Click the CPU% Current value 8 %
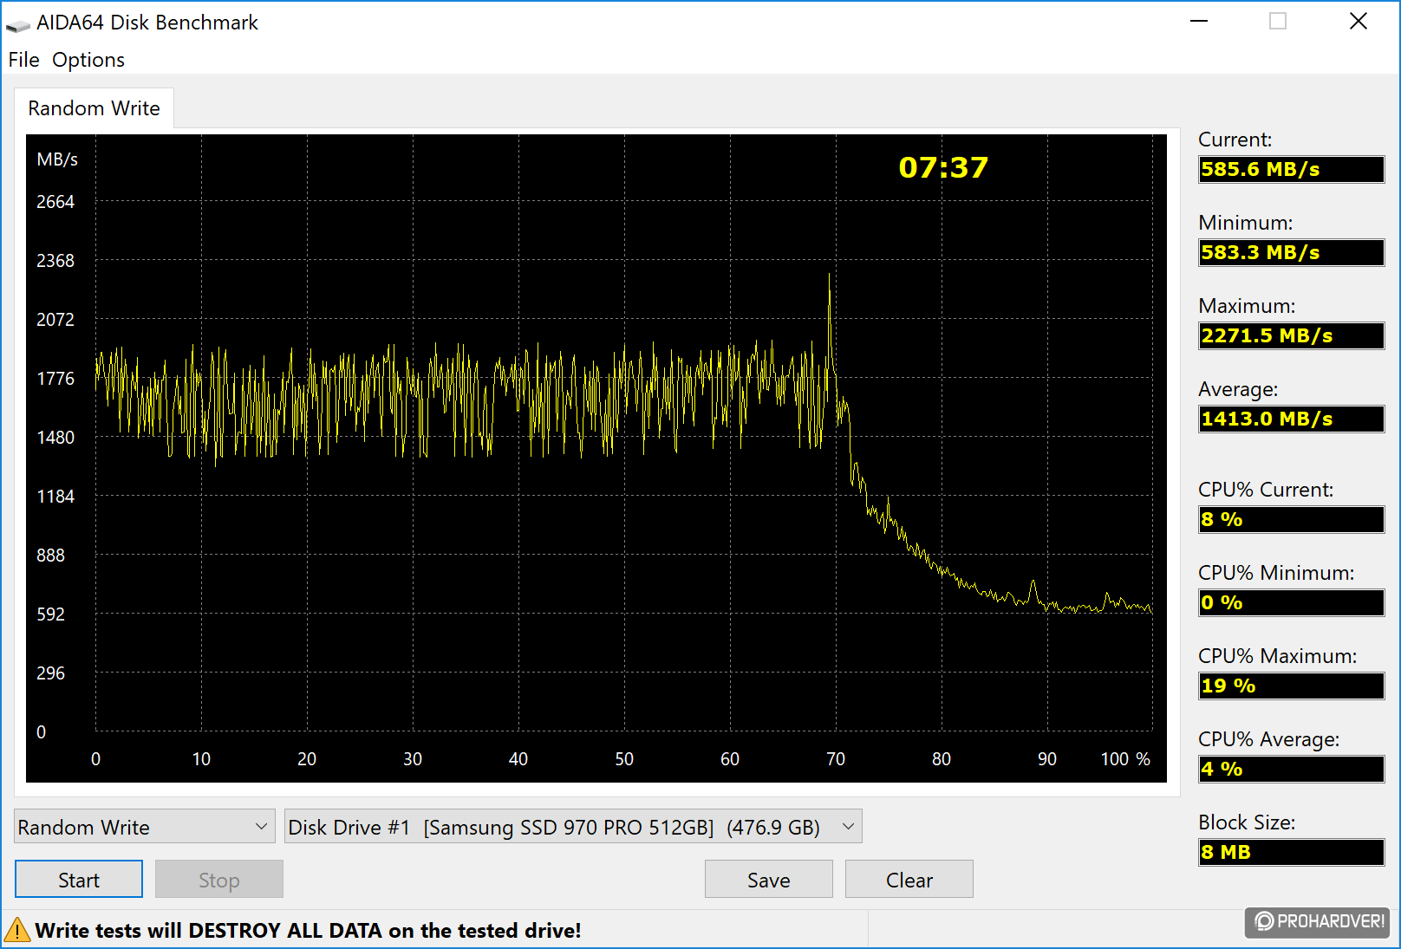Viewport: 1401px width, 949px height. pyautogui.click(x=1291, y=519)
